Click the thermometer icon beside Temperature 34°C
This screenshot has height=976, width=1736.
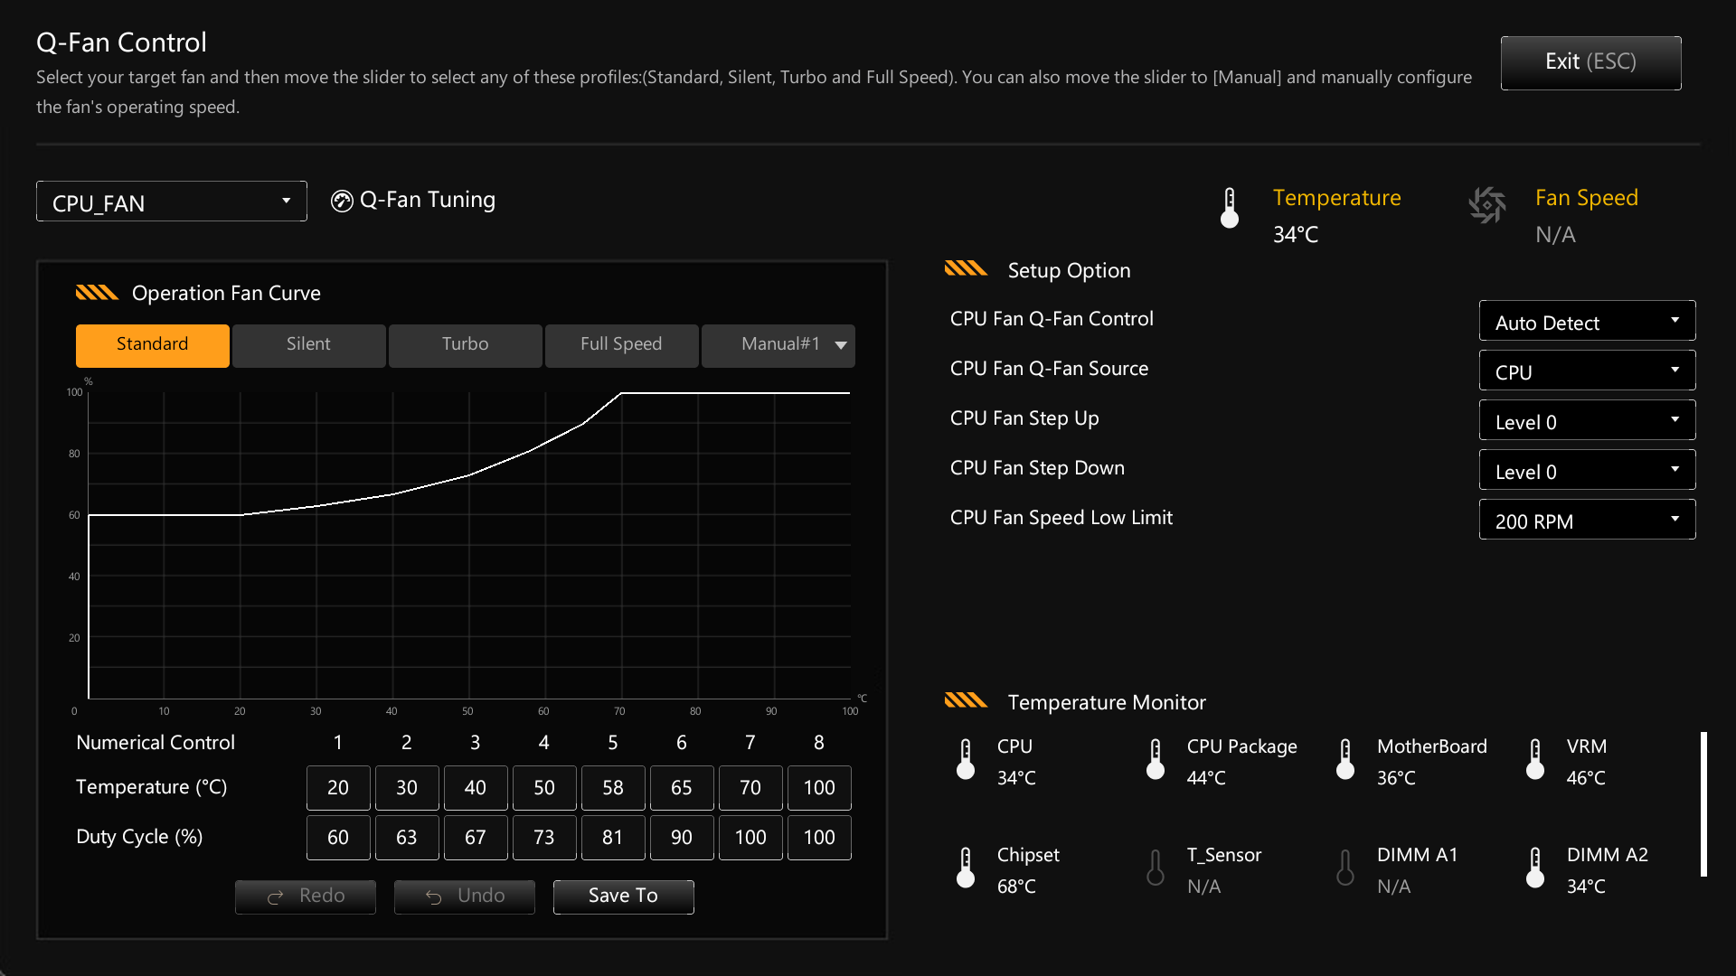(1230, 208)
